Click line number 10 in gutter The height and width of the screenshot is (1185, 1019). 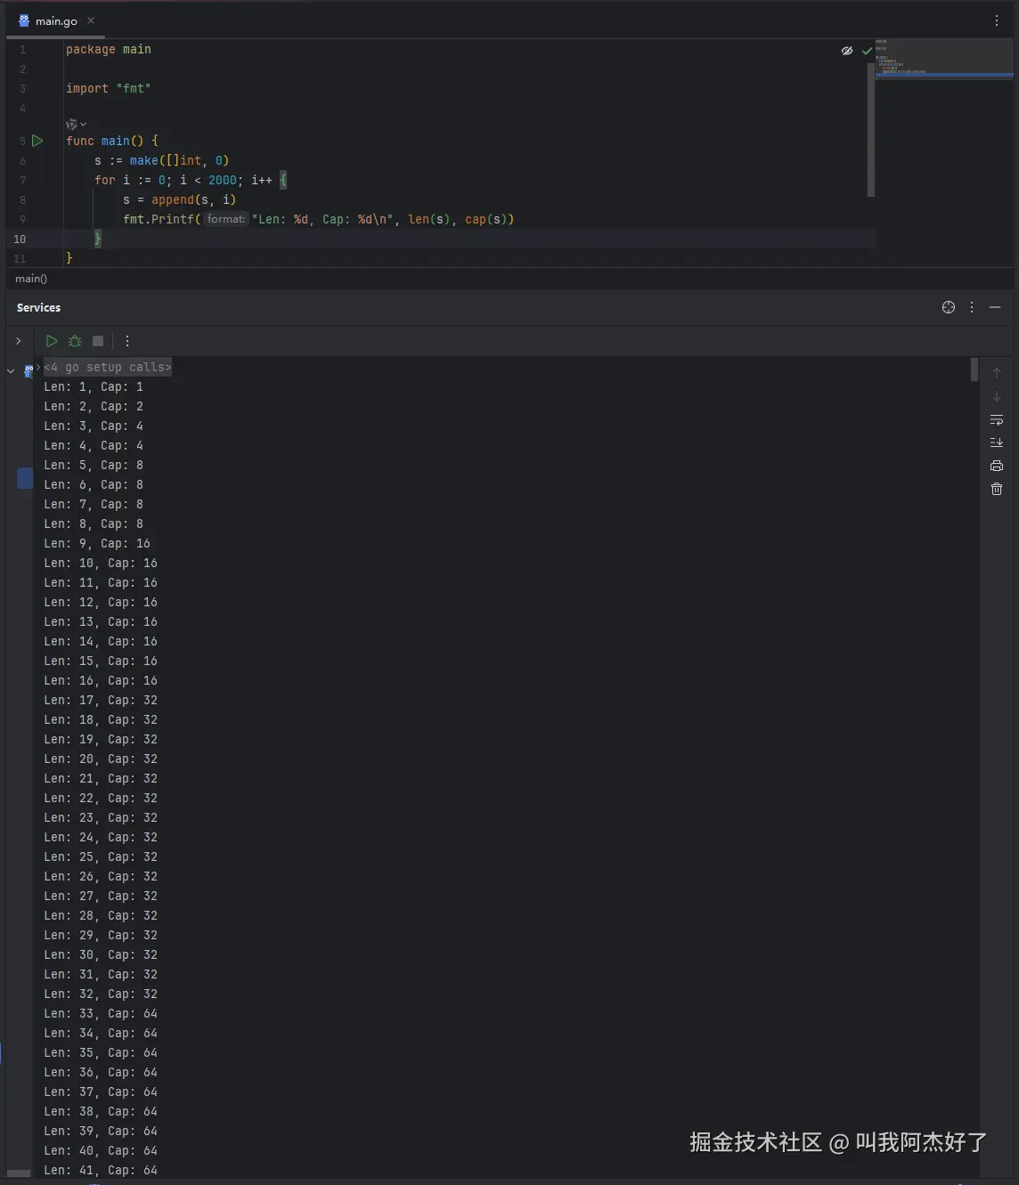pyautogui.click(x=20, y=239)
